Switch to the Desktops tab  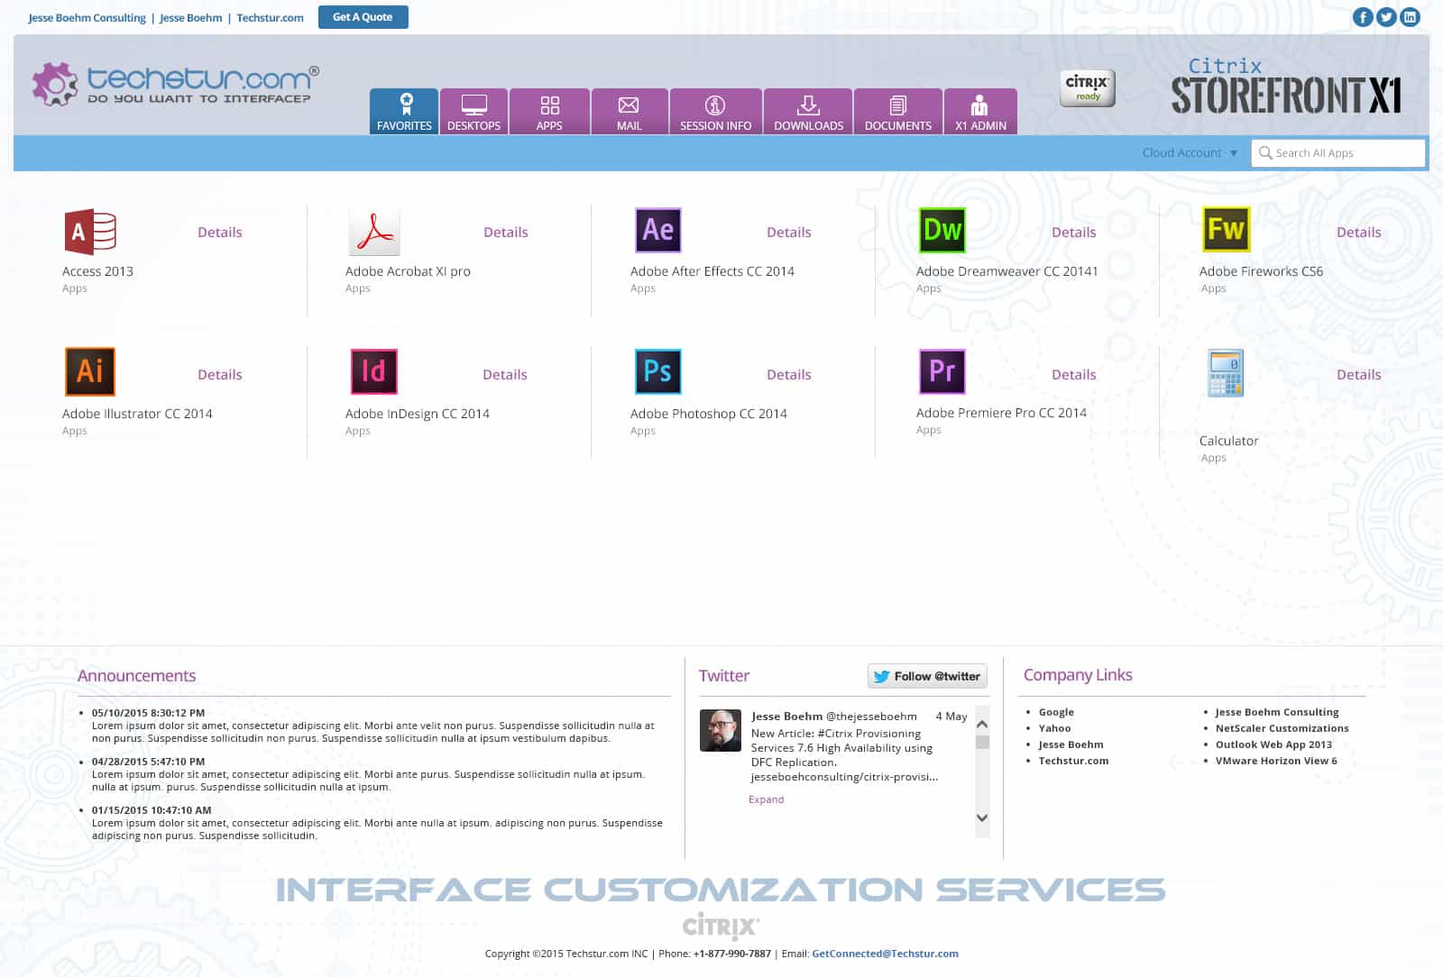pos(473,112)
